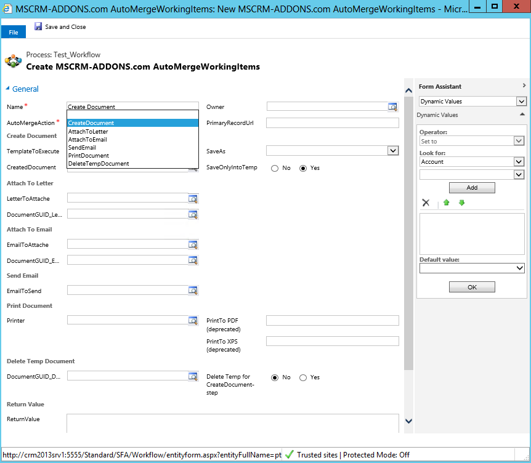Select SendEmail option in list
531x463 pixels.
[x=133, y=148]
